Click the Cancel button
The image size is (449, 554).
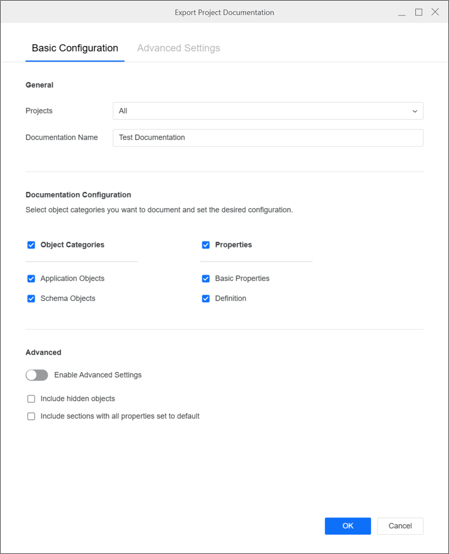tap(400, 526)
